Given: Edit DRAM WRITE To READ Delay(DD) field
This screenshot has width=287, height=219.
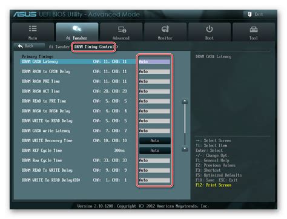Looking at the screenshot, I should (x=154, y=180).
